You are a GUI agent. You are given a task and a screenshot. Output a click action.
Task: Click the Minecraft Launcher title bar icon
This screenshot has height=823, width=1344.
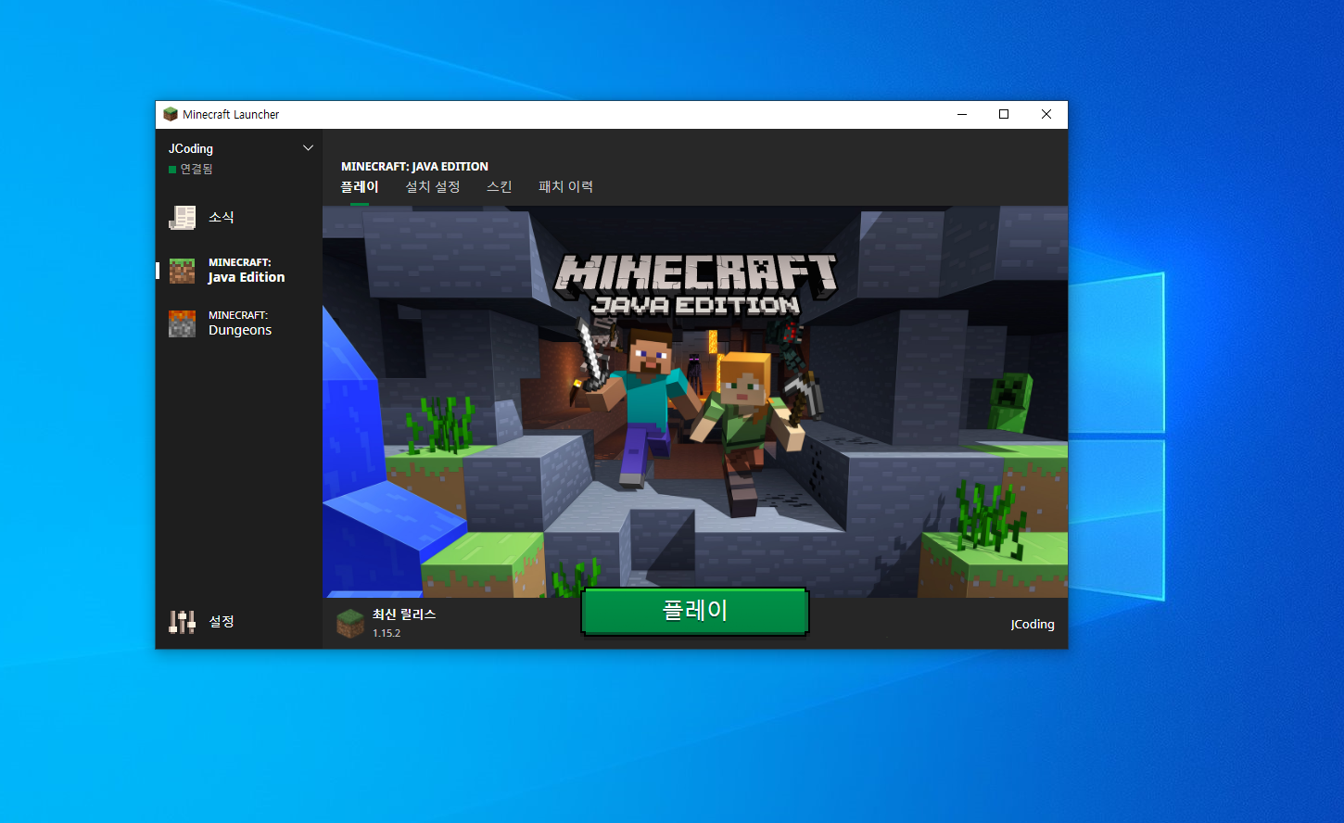pyautogui.click(x=171, y=114)
